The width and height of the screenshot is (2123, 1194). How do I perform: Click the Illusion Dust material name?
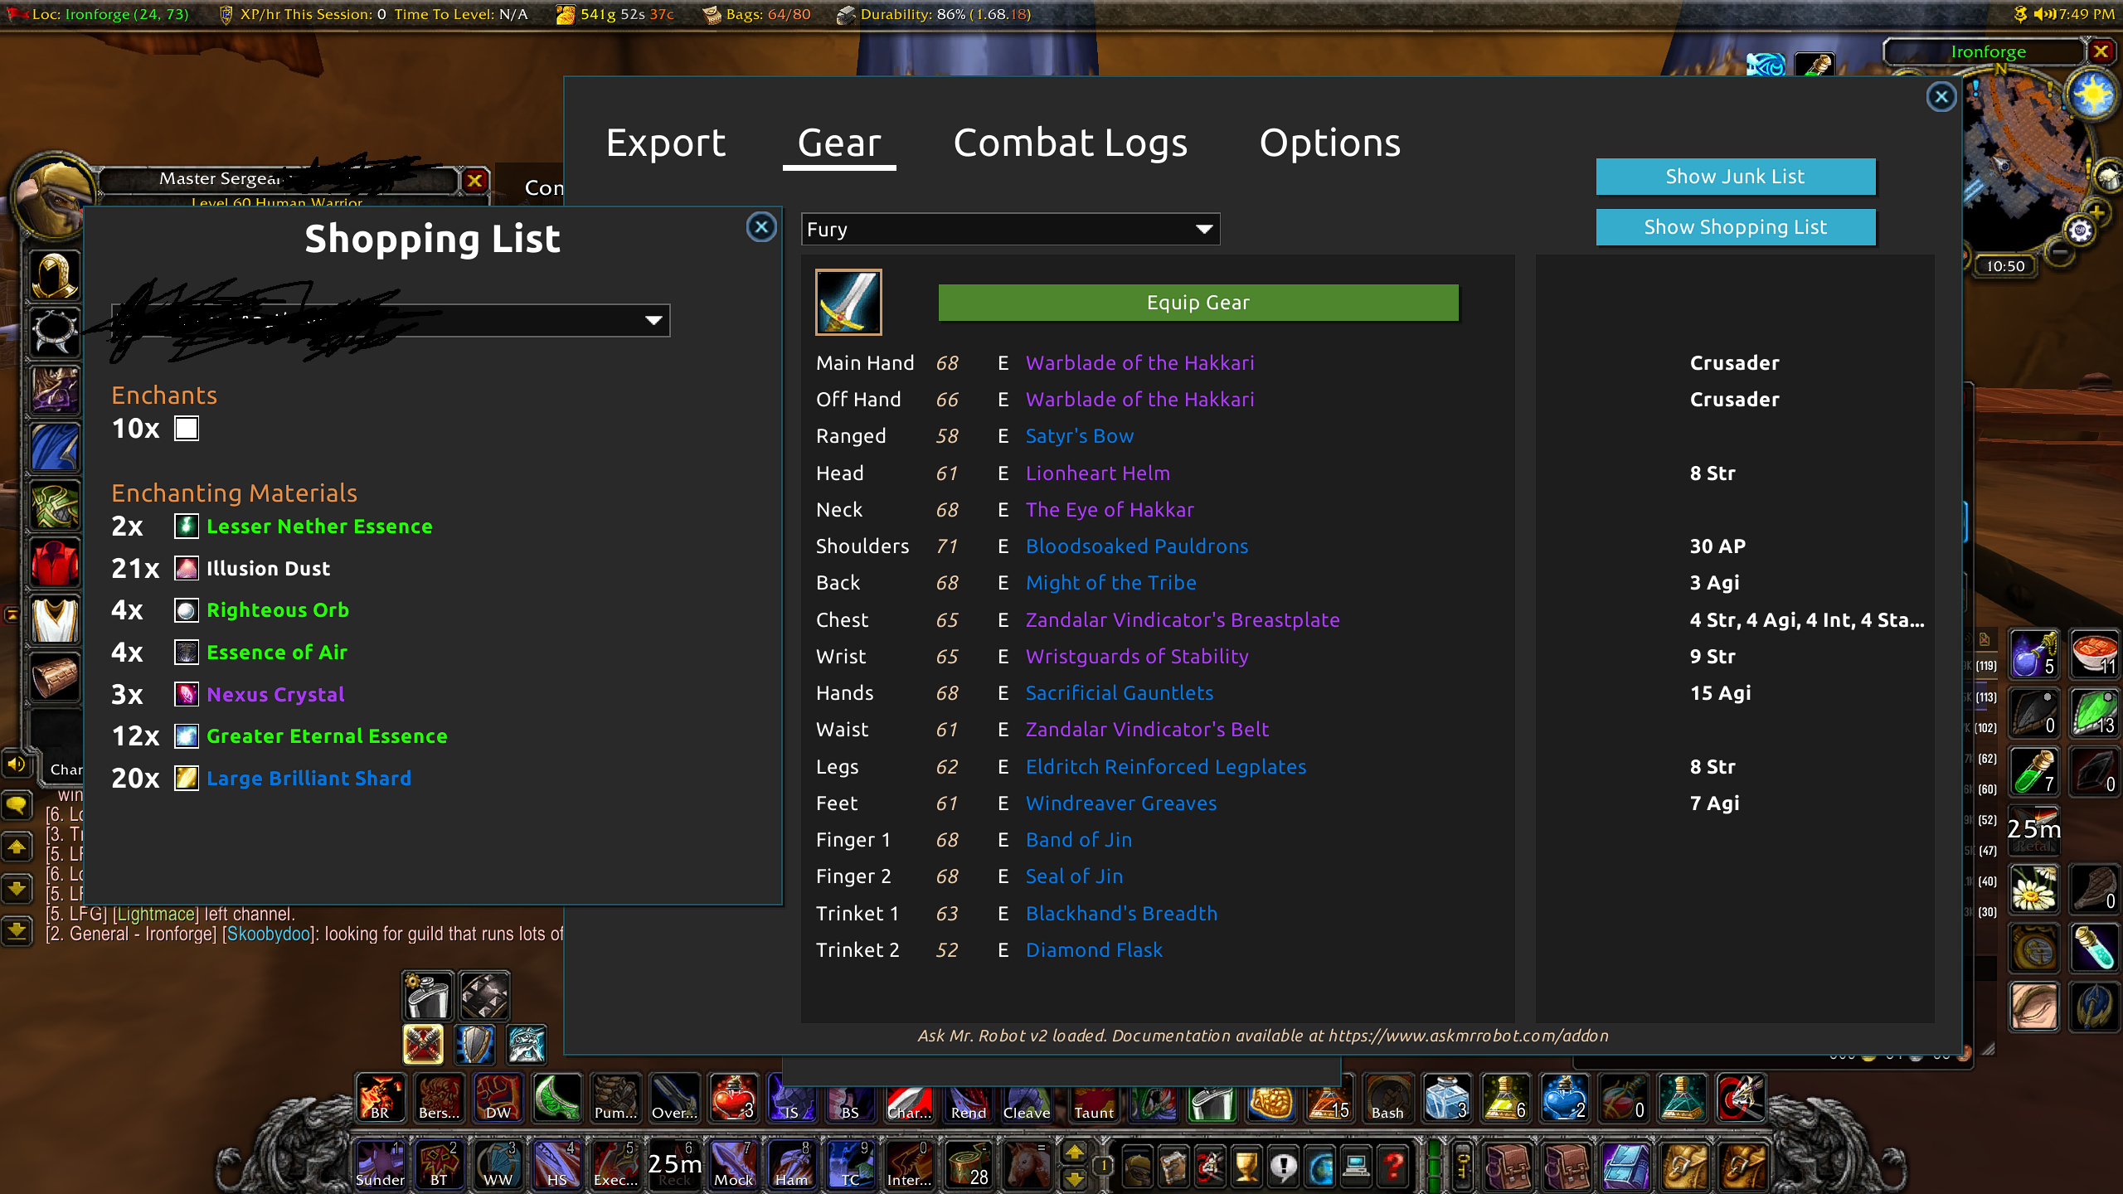click(x=268, y=568)
